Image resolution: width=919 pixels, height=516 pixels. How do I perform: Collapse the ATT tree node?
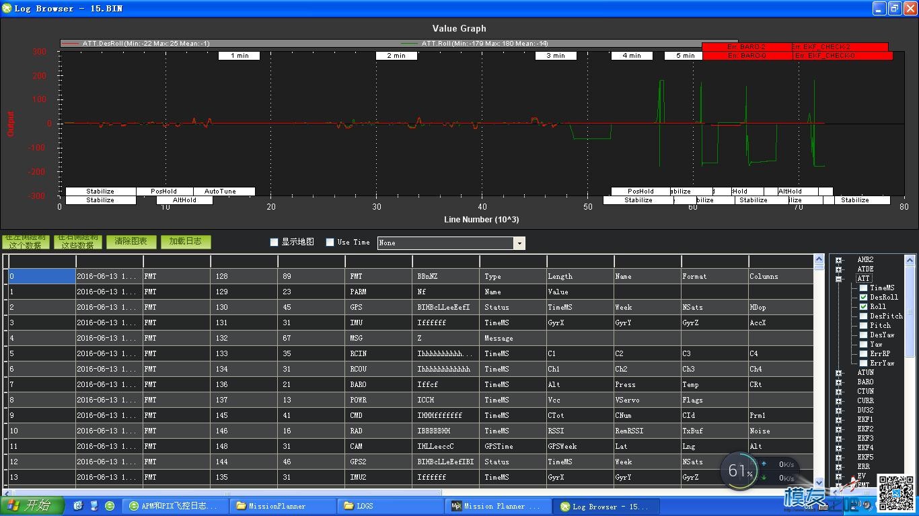coord(839,278)
